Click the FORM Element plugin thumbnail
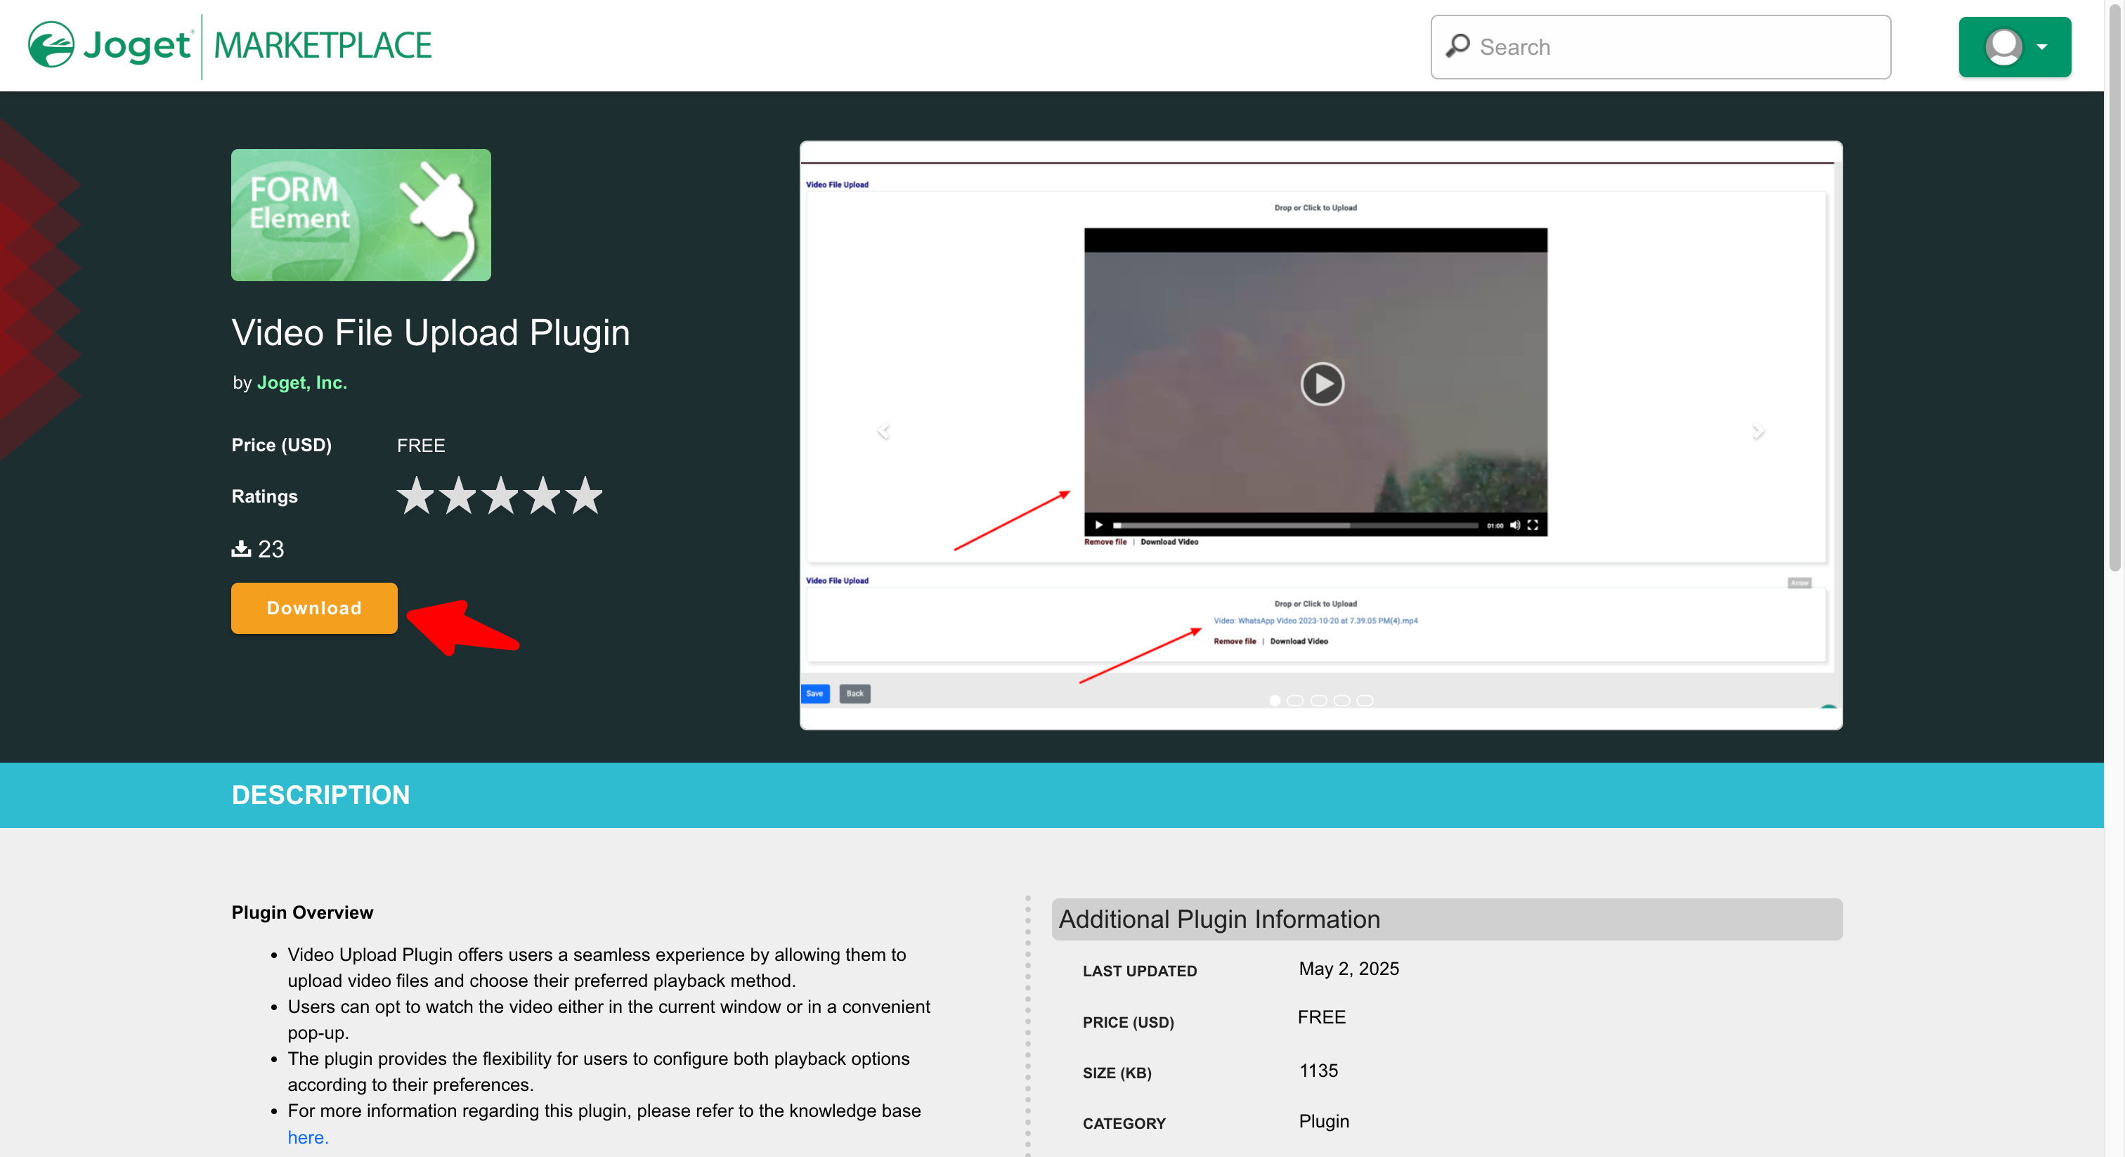The width and height of the screenshot is (2125, 1157). coord(360,214)
